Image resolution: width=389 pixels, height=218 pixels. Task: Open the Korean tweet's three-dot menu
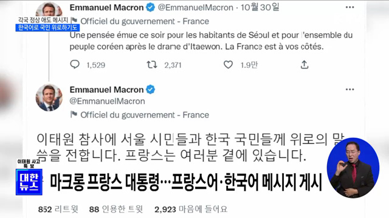[x=350, y=90]
